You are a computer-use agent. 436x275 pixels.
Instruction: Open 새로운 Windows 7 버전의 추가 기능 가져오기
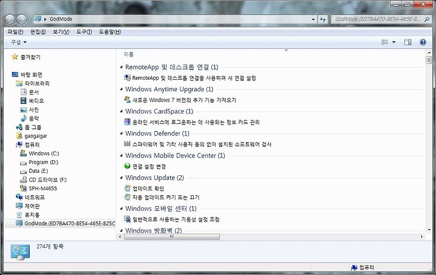click(x=184, y=100)
